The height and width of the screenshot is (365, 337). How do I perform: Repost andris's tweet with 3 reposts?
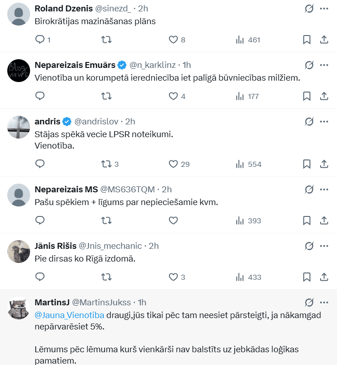[106, 164]
